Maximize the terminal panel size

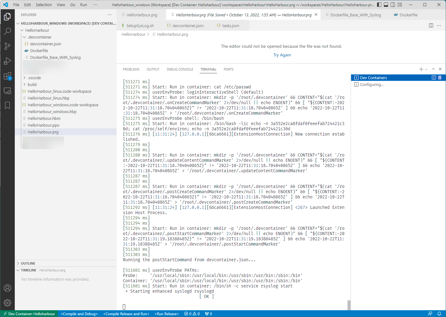point(433,69)
